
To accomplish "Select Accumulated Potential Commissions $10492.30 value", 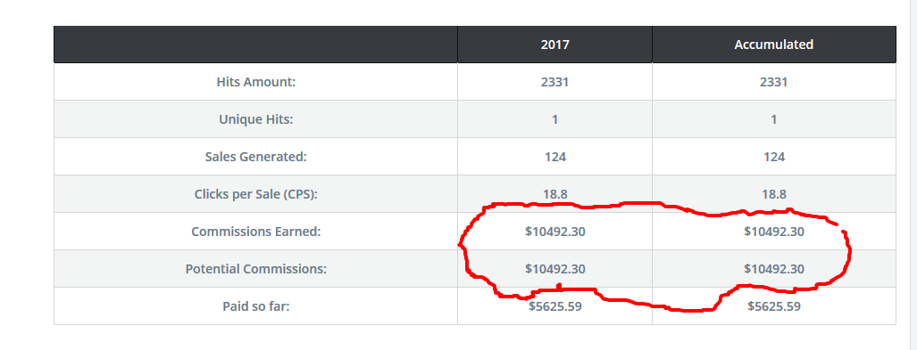I will click(774, 269).
